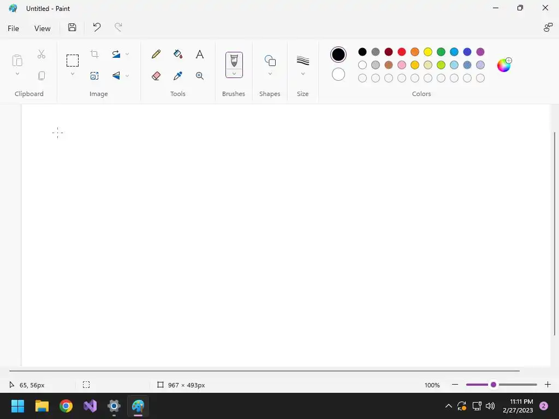559x419 pixels.
Task: Choose Color 1 black primary swatch
Action: [338, 55]
